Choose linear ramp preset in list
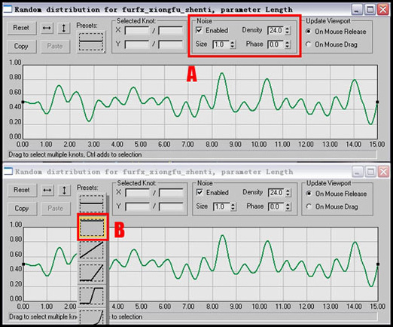 pyautogui.click(x=92, y=250)
